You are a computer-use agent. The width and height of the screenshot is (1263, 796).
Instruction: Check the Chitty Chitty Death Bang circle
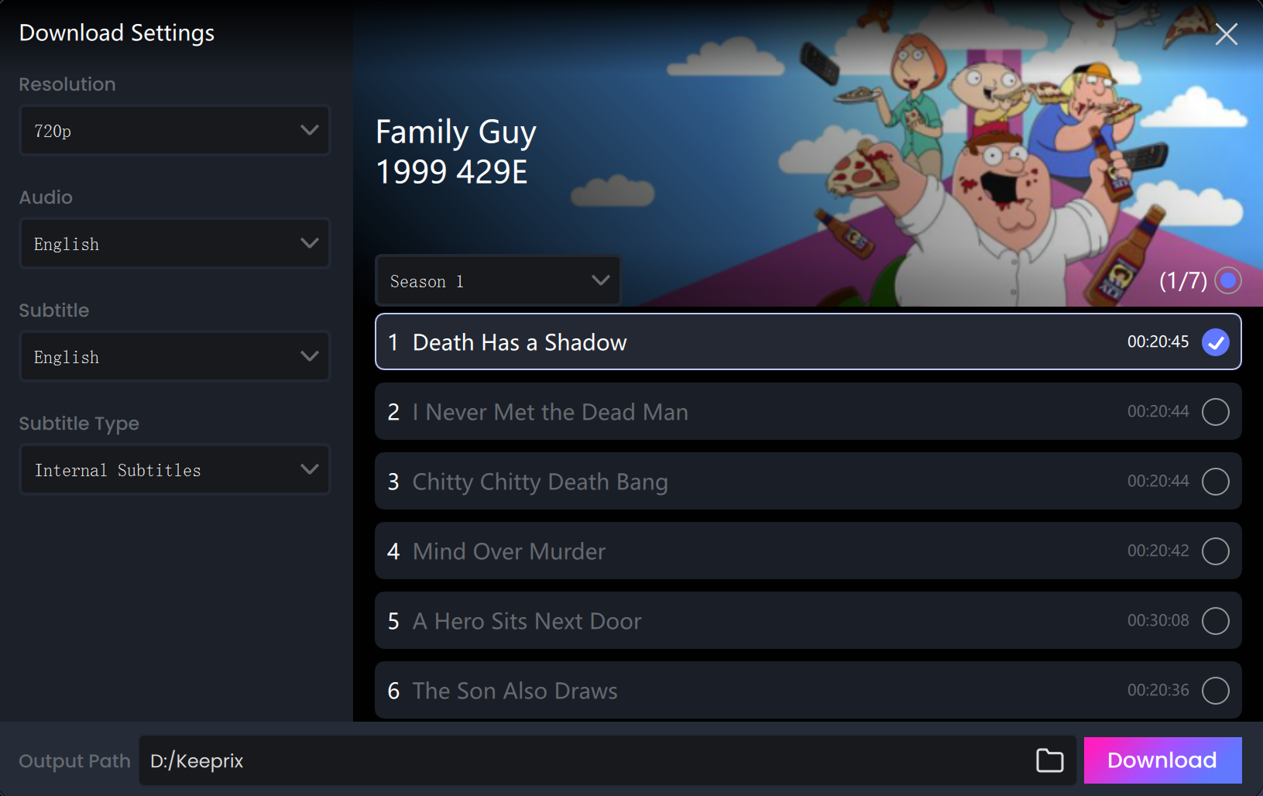pos(1215,482)
